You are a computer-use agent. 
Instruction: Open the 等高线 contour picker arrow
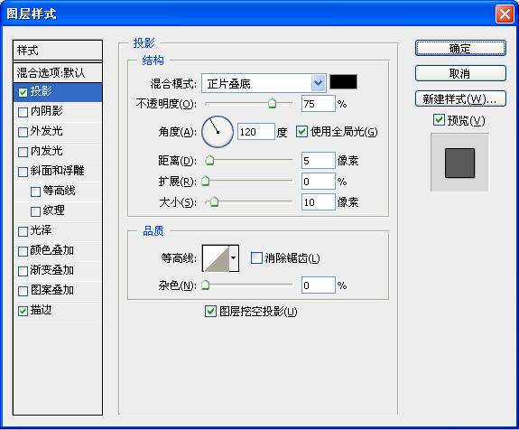(234, 258)
